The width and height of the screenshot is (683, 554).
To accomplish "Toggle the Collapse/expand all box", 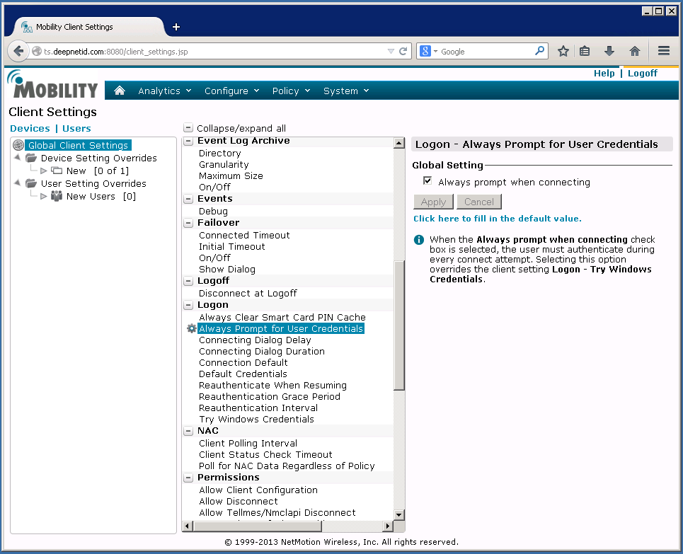I will (188, 129).
